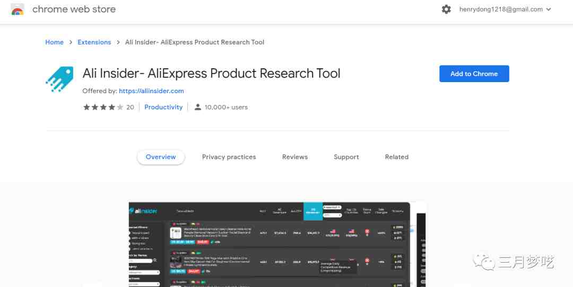Go to the Home breadcrumb link
Screen dimensions: 573x287
[x=55, y=42]
